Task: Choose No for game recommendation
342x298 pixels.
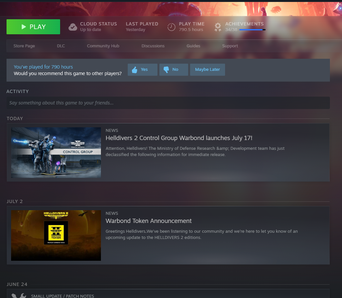Action: 174,70
